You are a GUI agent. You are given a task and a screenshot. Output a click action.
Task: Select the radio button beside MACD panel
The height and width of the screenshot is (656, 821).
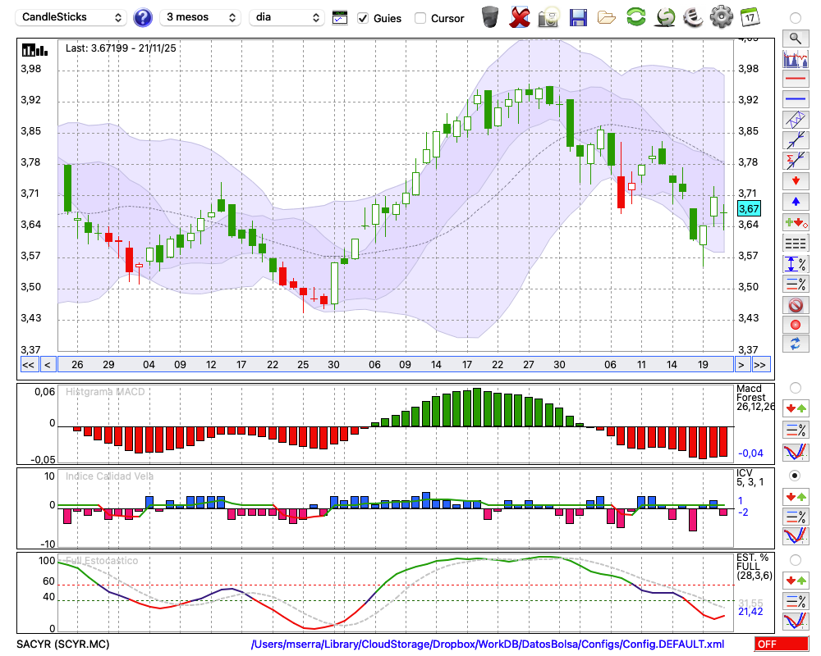(x=795, y=387)
